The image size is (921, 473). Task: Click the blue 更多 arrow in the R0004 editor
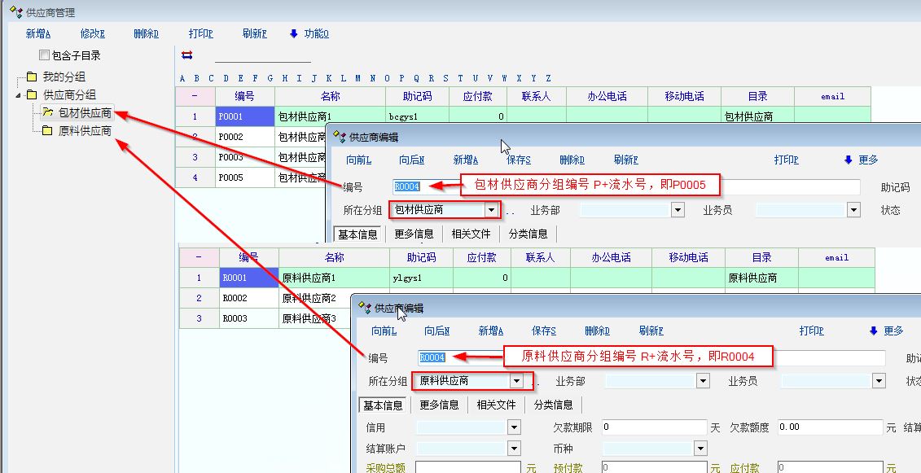tap(874, 331)
